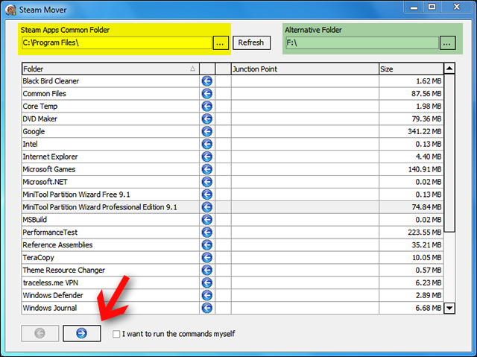Click the blue arrow icon for PerformanceTest

click(x=207, y=233)
